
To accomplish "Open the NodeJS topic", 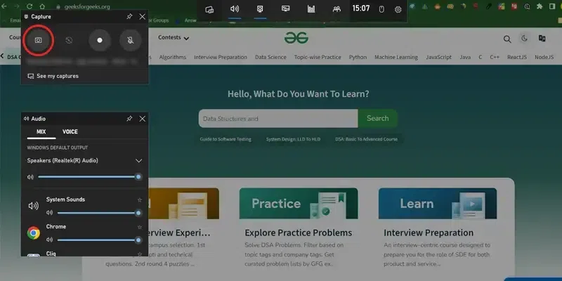I will [544, 57].
